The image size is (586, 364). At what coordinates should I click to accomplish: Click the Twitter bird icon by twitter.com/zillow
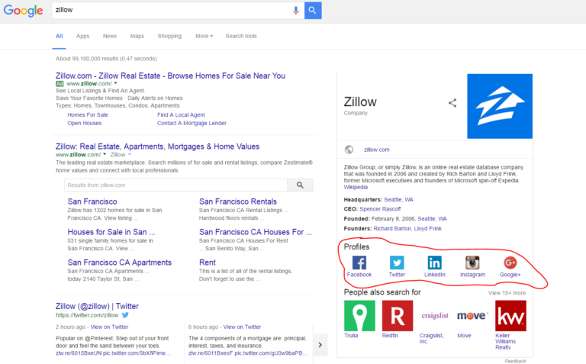coord(125,315)
